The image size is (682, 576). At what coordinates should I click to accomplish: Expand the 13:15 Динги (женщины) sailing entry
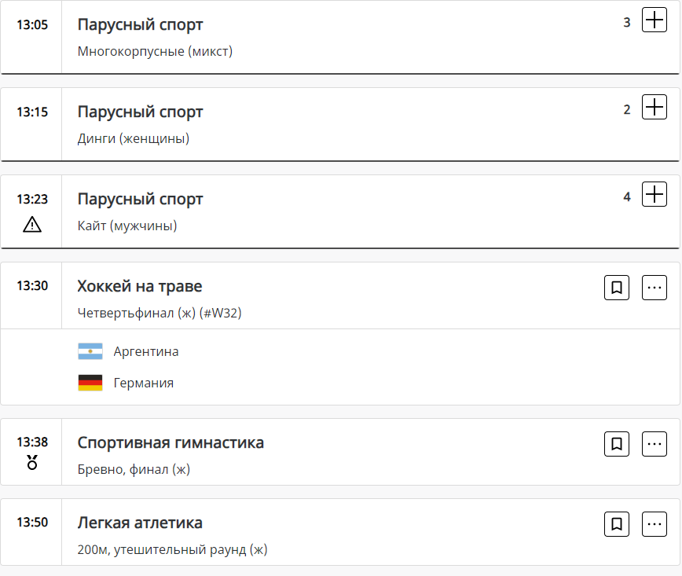654,108
